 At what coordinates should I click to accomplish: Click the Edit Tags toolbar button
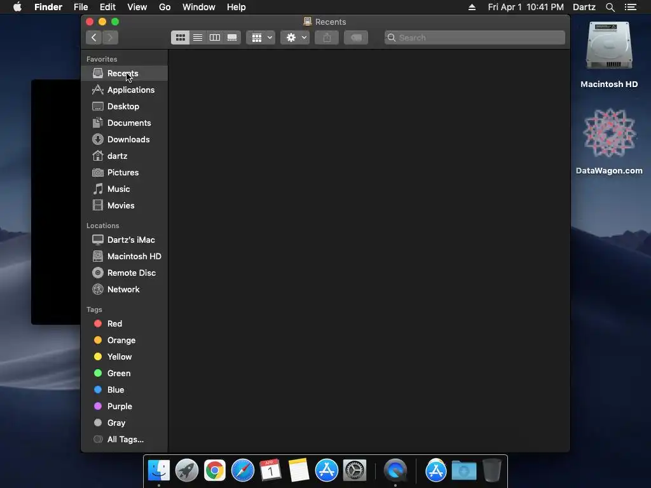coord(356,37)
